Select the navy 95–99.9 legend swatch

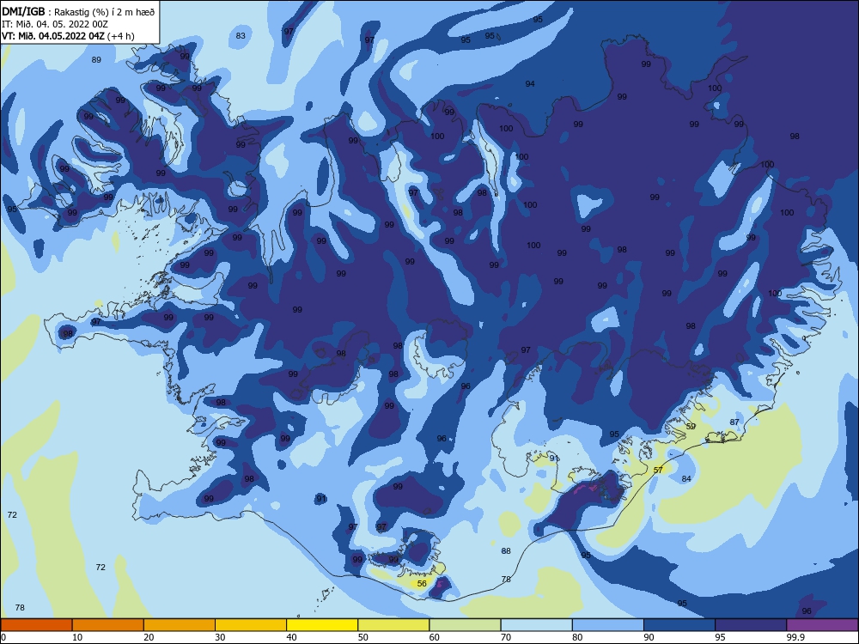[x=751, y=625]
